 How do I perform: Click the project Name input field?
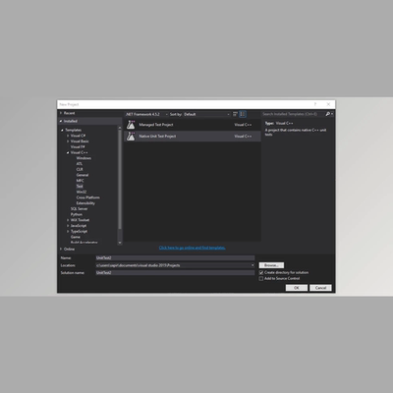tap(175, 258)
